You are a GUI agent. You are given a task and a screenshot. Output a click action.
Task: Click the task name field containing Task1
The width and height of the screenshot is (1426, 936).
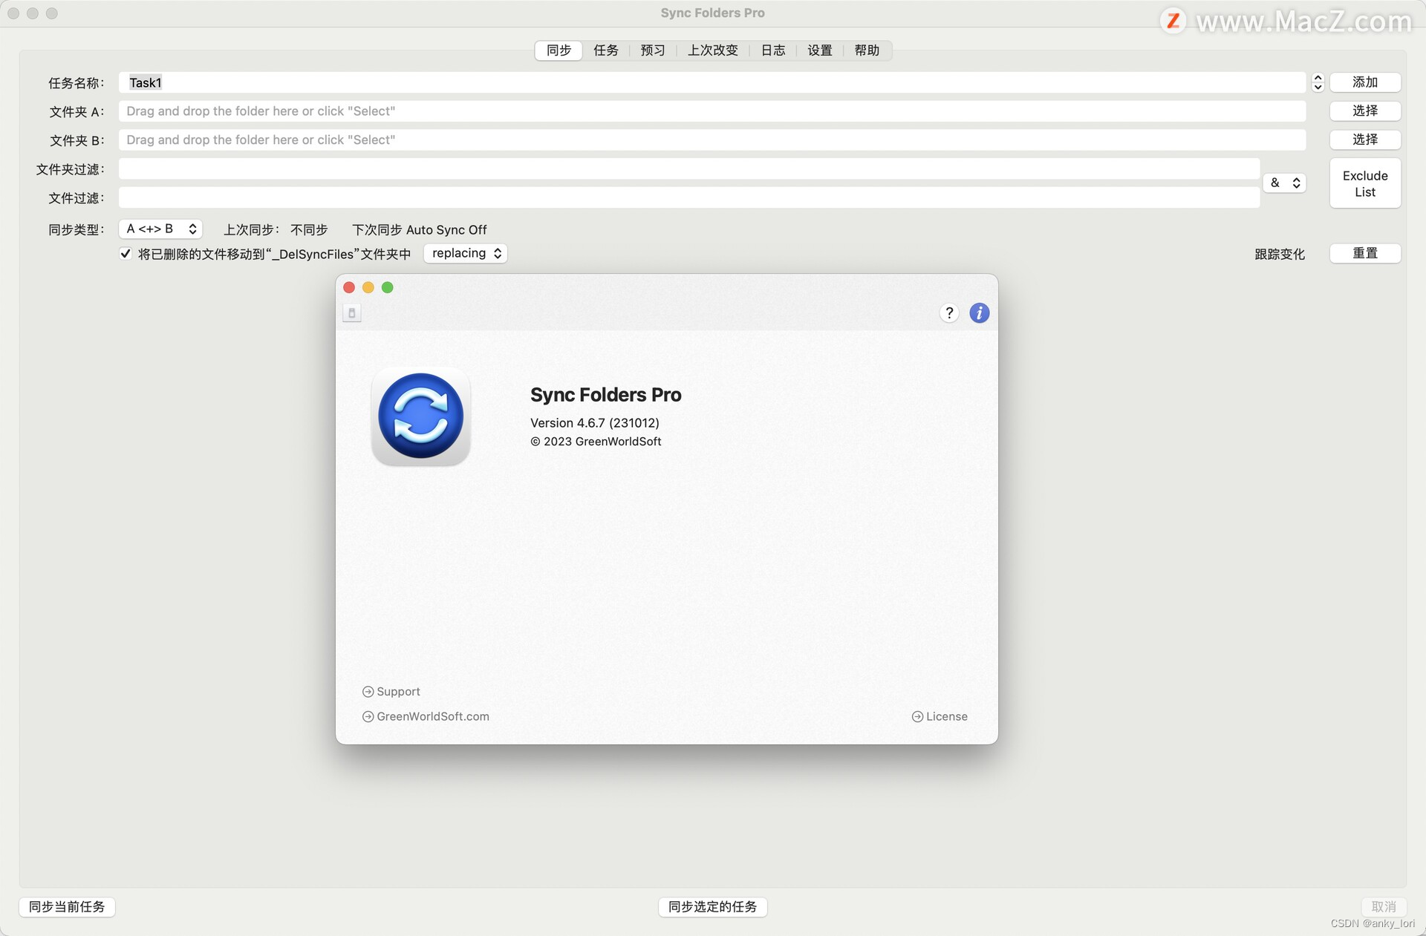pos(712,82)
